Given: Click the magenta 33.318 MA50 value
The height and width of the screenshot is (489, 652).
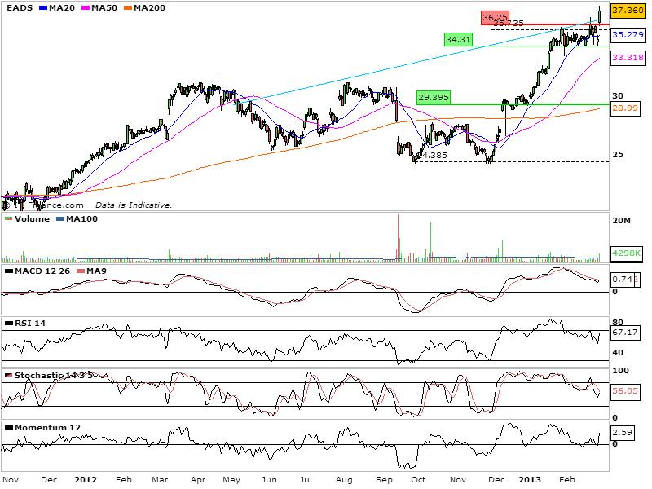Looking at the screenshot, I should pos(628,57).
